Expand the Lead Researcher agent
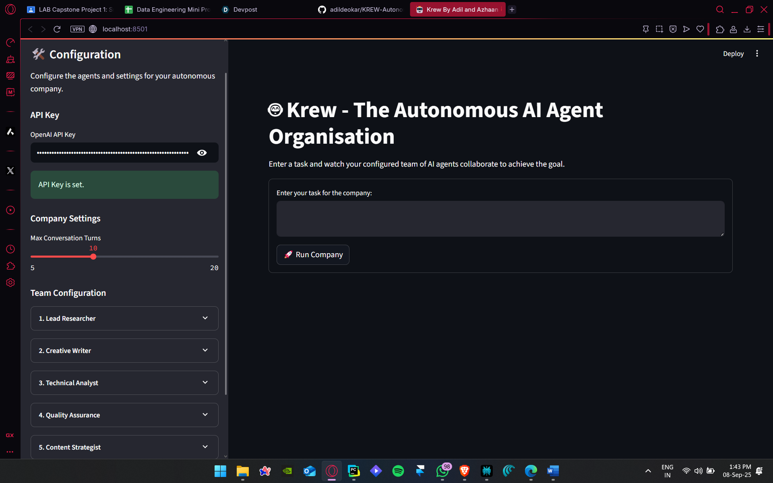Image resolution: width=773 pixels, height=483 pixels. coord(124,318)
